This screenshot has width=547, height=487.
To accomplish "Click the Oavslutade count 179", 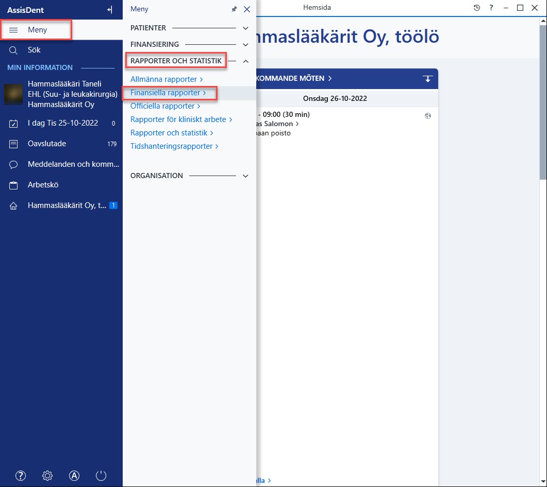I will click(112, 144).
